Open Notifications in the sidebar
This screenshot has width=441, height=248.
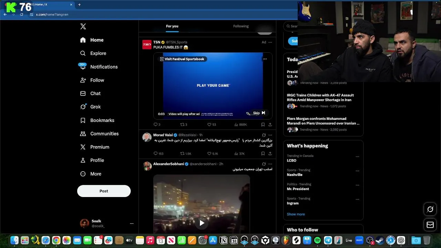click(99, 67)
